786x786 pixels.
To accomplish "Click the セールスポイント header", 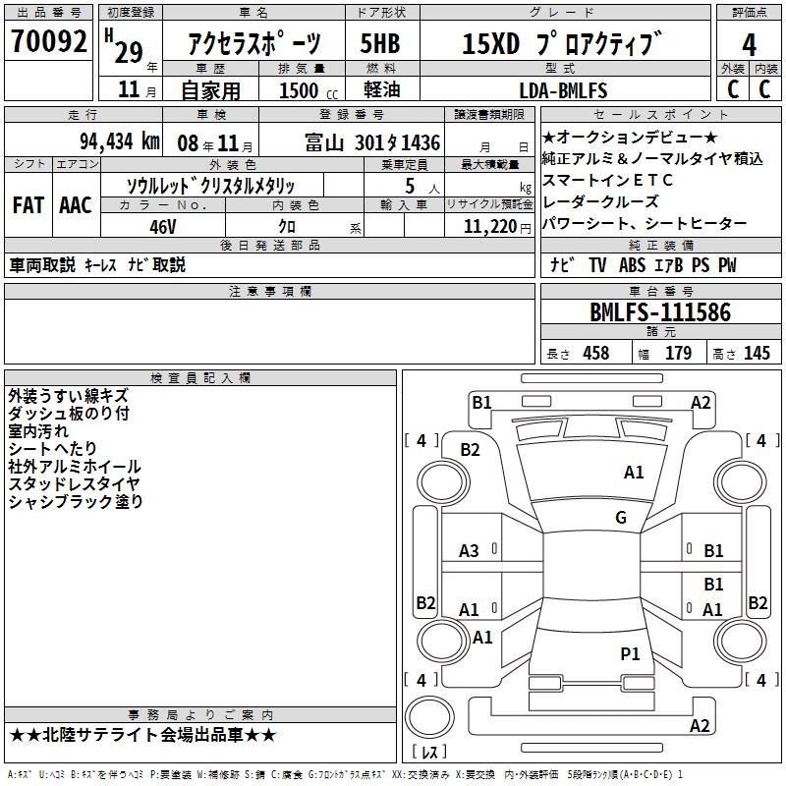I will click(660, 114).
